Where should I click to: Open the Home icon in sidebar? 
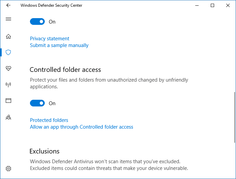coord(8,36)
